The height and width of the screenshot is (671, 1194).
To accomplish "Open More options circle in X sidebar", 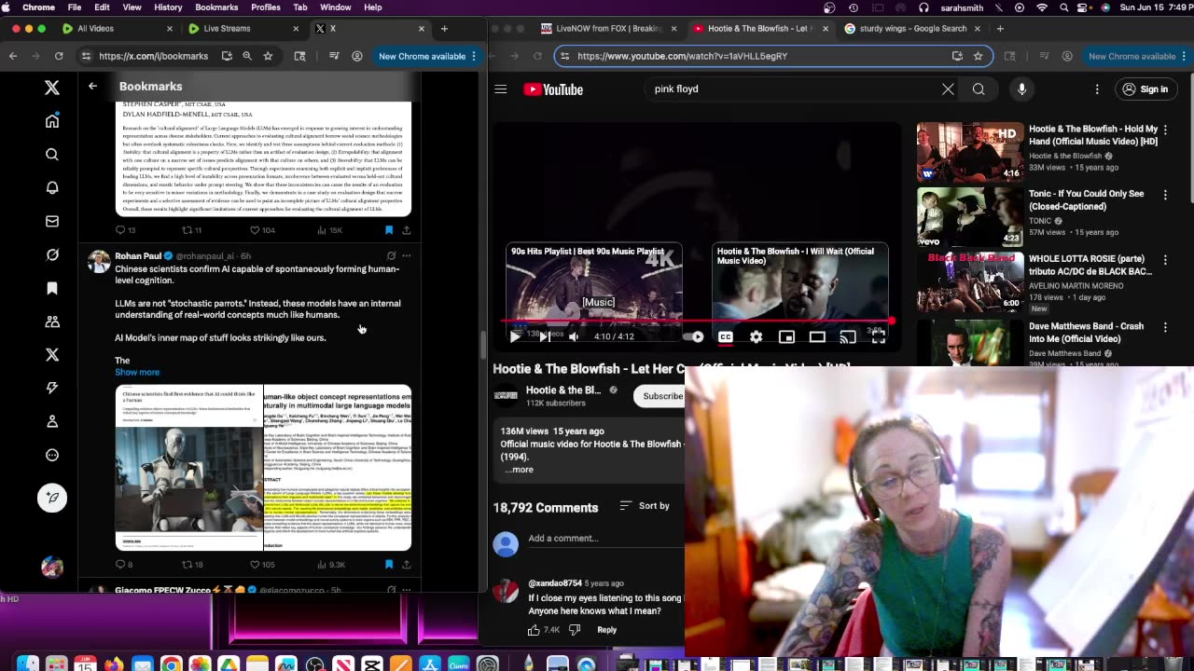I will coord(52,455).
